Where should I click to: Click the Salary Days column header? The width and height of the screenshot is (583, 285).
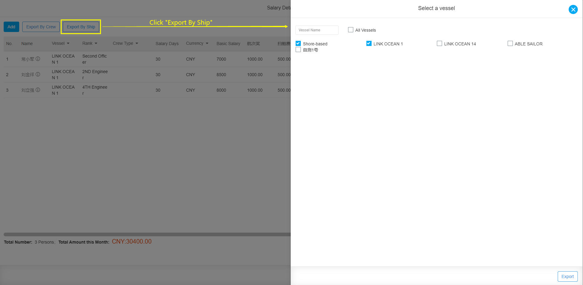(167, 44)
